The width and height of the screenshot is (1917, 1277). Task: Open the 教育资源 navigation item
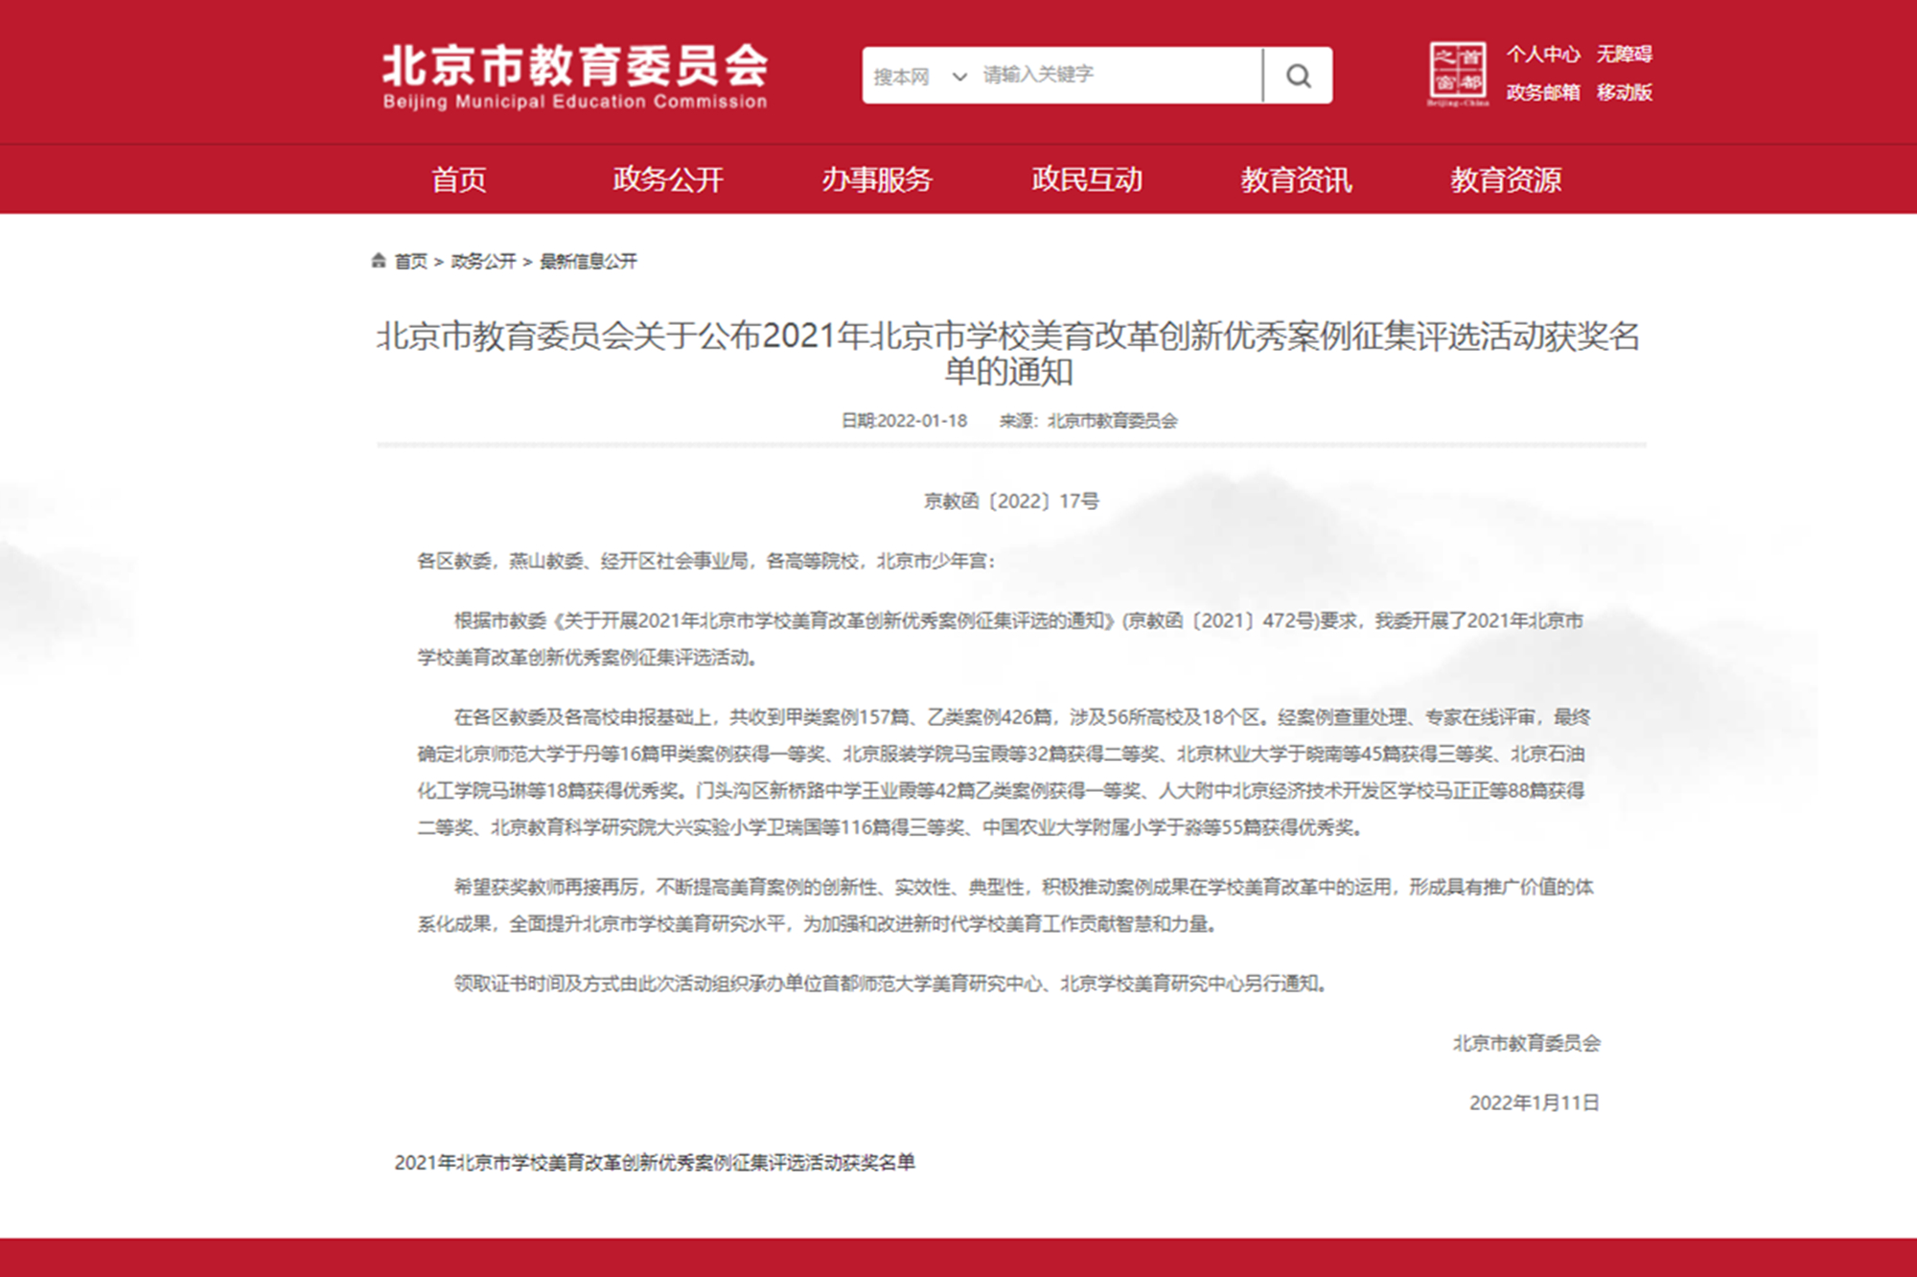[1505, 179]
